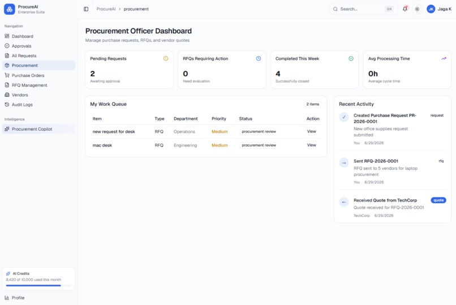The height and width of the screenshot is (305, 456).
Task: Click the procurement breadcrumb
Action: tap(136, 9)
